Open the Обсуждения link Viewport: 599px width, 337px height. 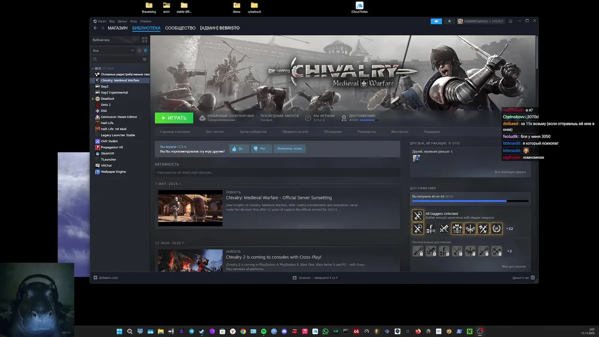(x=333, y=132)
